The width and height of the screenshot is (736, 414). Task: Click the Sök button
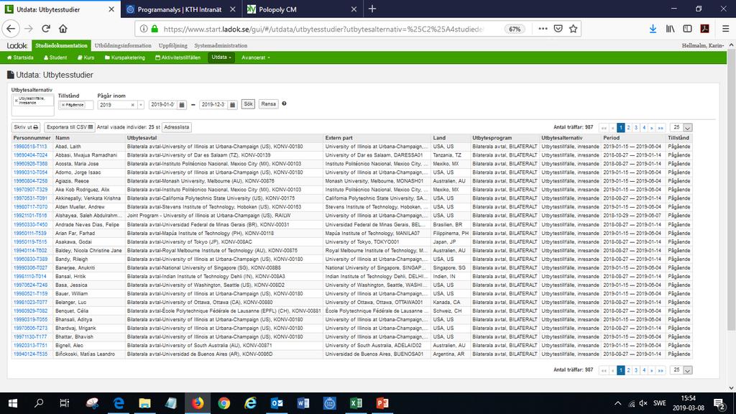coord(248,104)
